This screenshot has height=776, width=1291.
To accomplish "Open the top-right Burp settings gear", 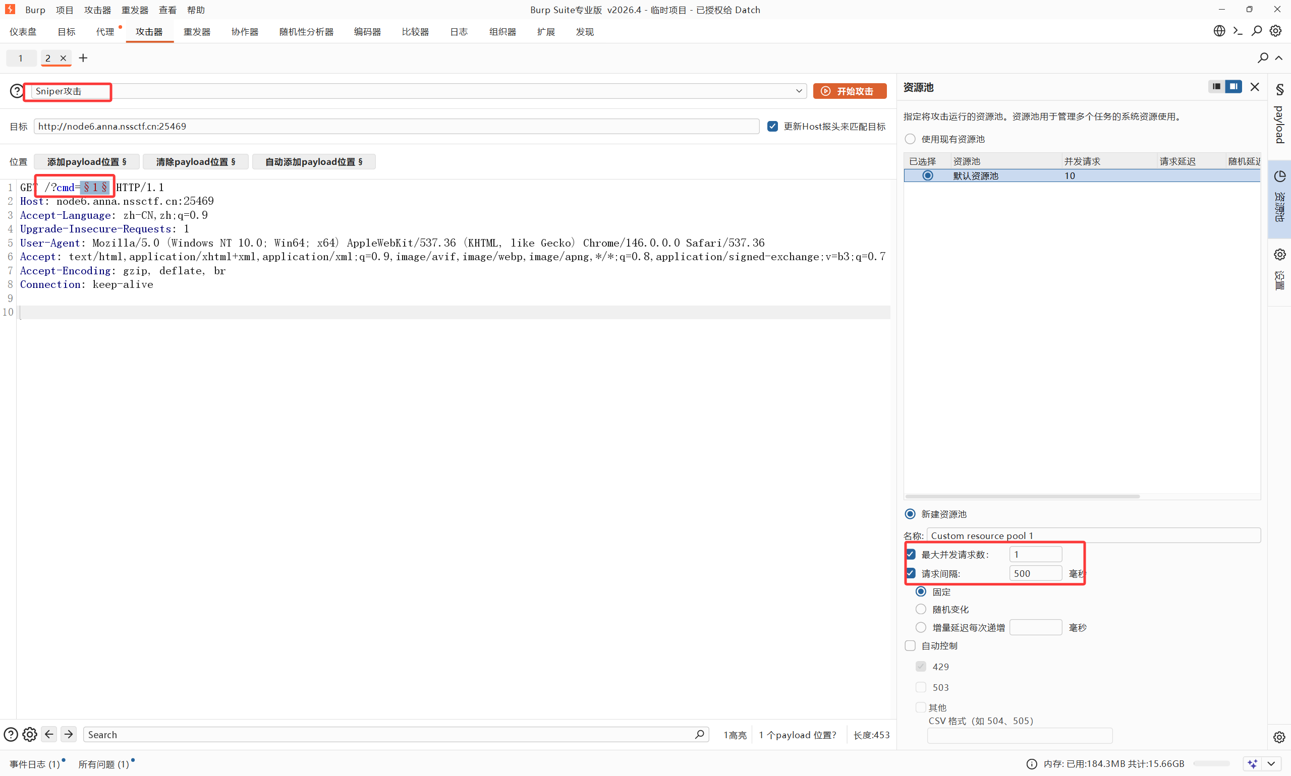I will (x=1275, y=31).
